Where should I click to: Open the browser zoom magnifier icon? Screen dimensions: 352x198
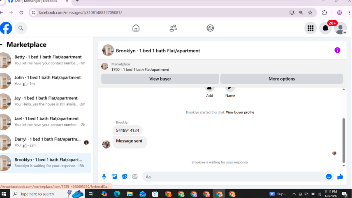tap(301, 13)
